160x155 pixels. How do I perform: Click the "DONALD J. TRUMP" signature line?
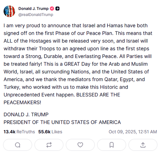point(26,115)
